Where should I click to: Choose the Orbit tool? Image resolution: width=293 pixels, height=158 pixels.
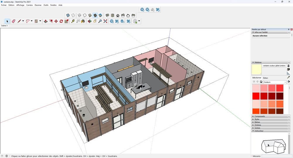pos(89,21)
